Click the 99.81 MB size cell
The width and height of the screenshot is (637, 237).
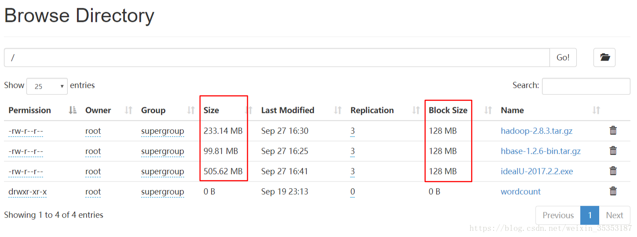[221, 151]
